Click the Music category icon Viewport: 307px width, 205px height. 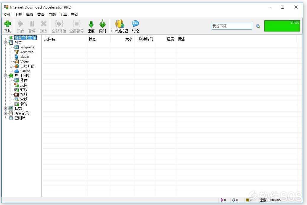coord(17,57)
